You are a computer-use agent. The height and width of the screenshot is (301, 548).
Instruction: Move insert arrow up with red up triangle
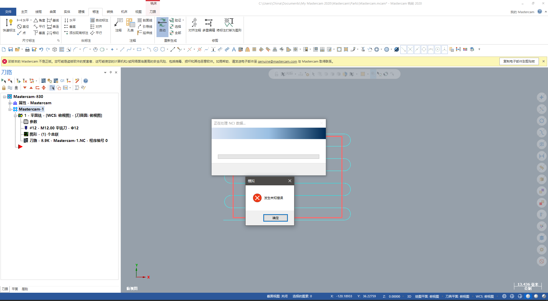(31, 88)
